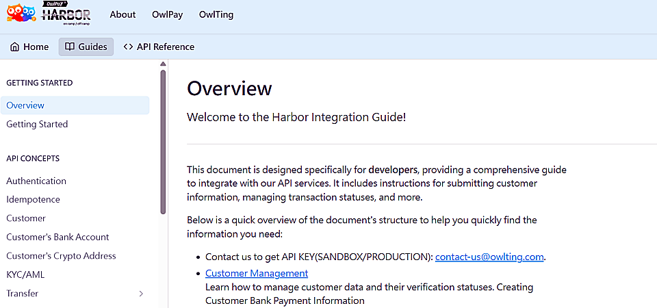Click the open book Guides icon
Viewport: 657px width, 308px height.
(70, 47)
